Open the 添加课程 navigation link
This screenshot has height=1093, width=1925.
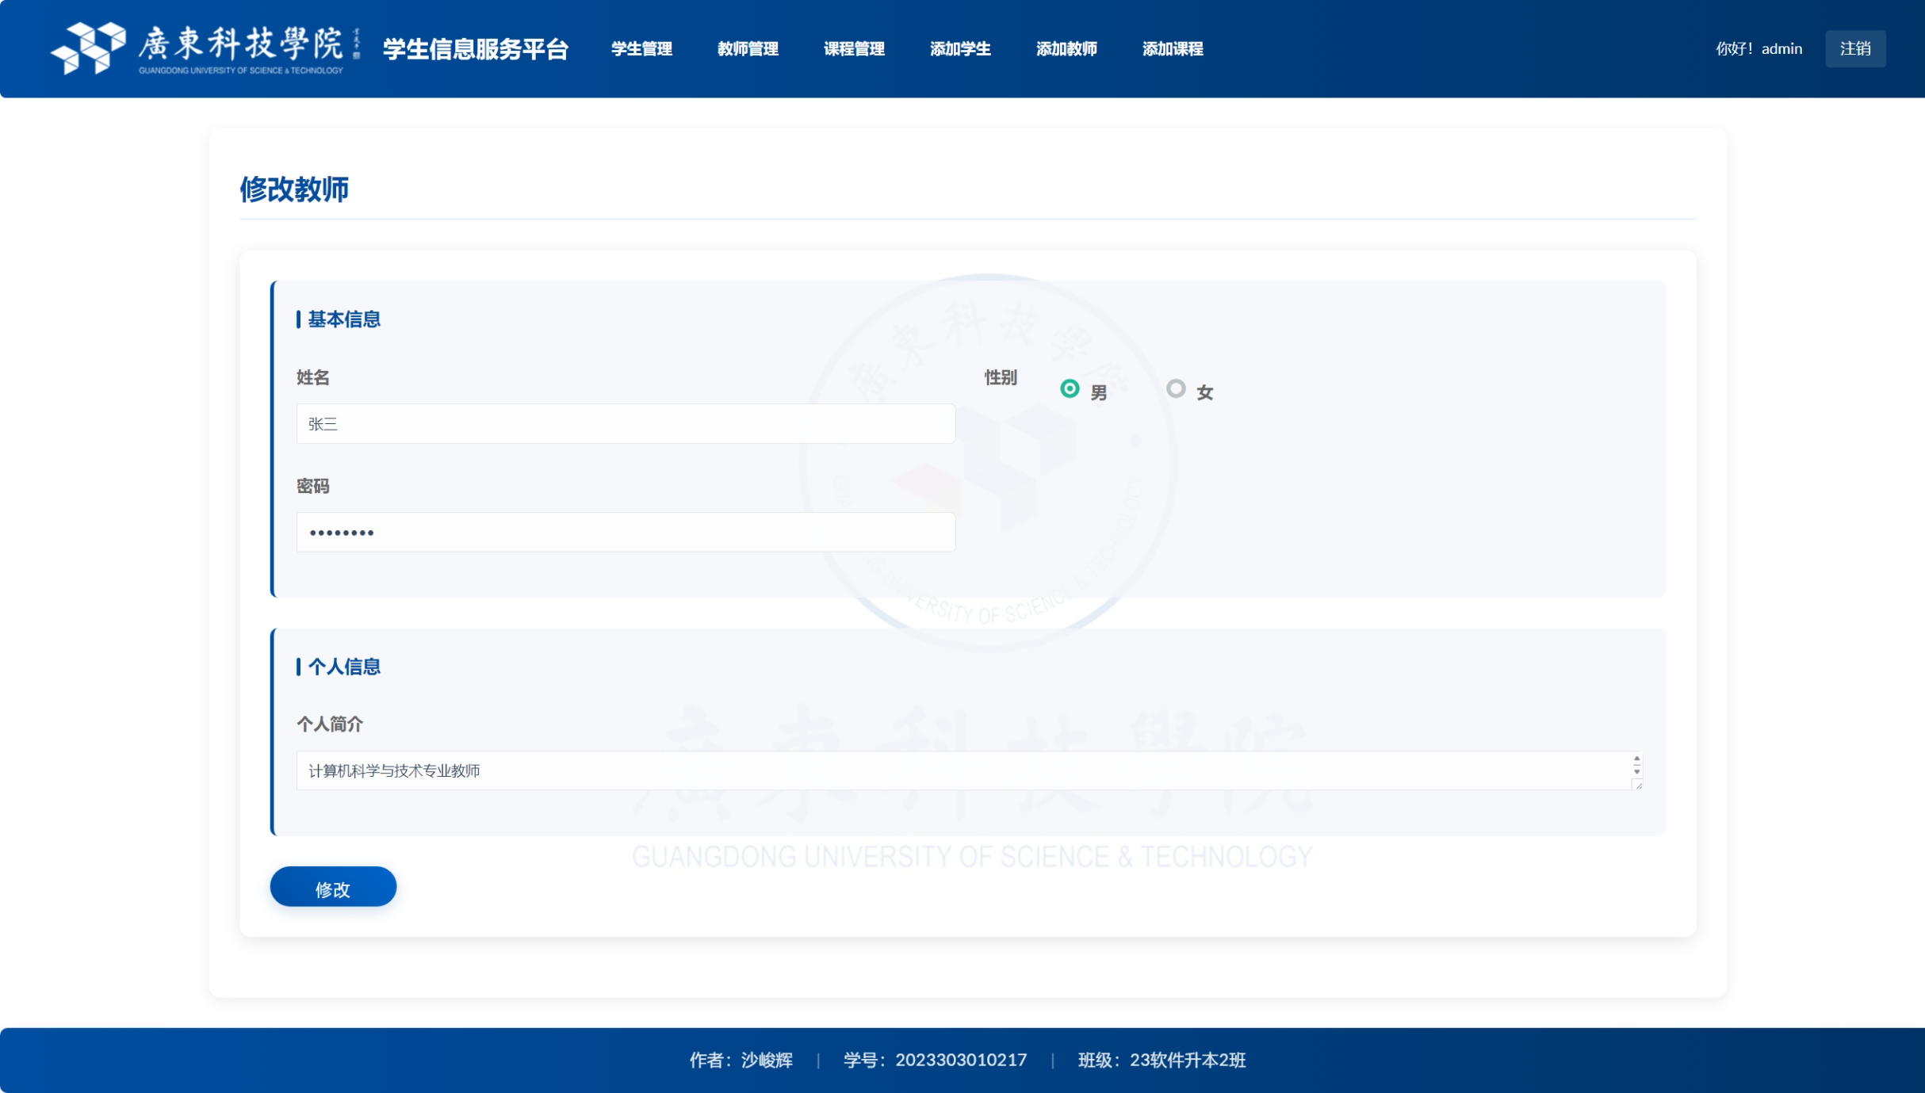click(1173, 49)
